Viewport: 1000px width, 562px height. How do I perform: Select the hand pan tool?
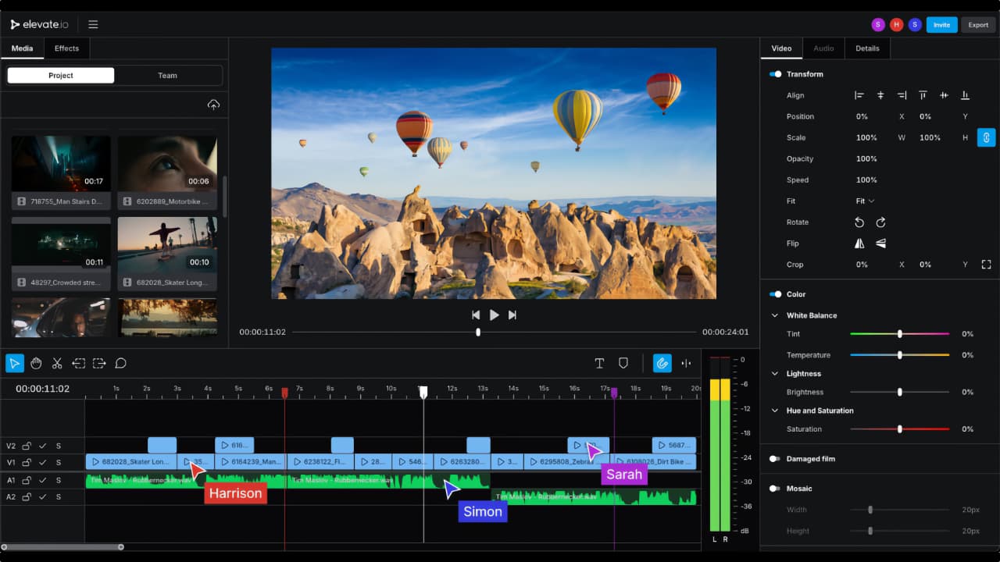36,363
